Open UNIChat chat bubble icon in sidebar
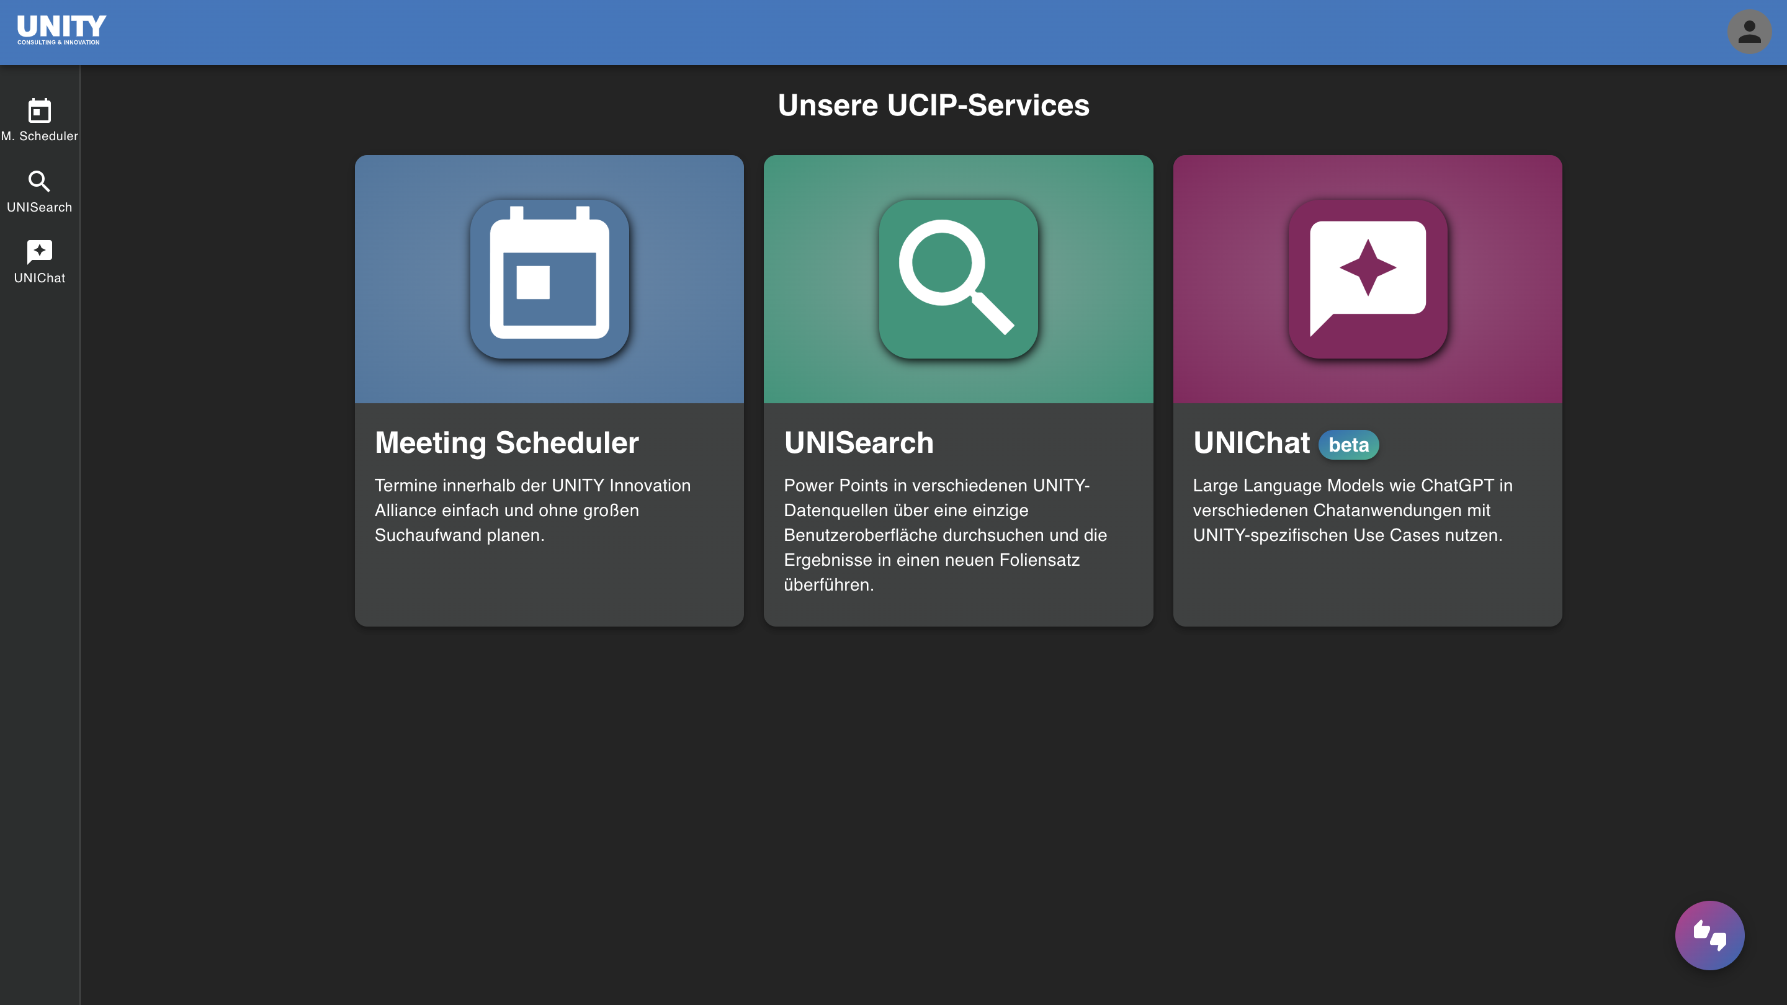The width and height of the screenshot is (1787, 1005). (40, 252)
